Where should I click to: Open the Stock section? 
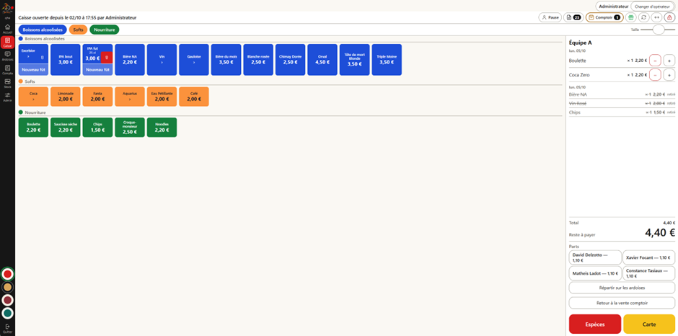[x=7, y=84]
